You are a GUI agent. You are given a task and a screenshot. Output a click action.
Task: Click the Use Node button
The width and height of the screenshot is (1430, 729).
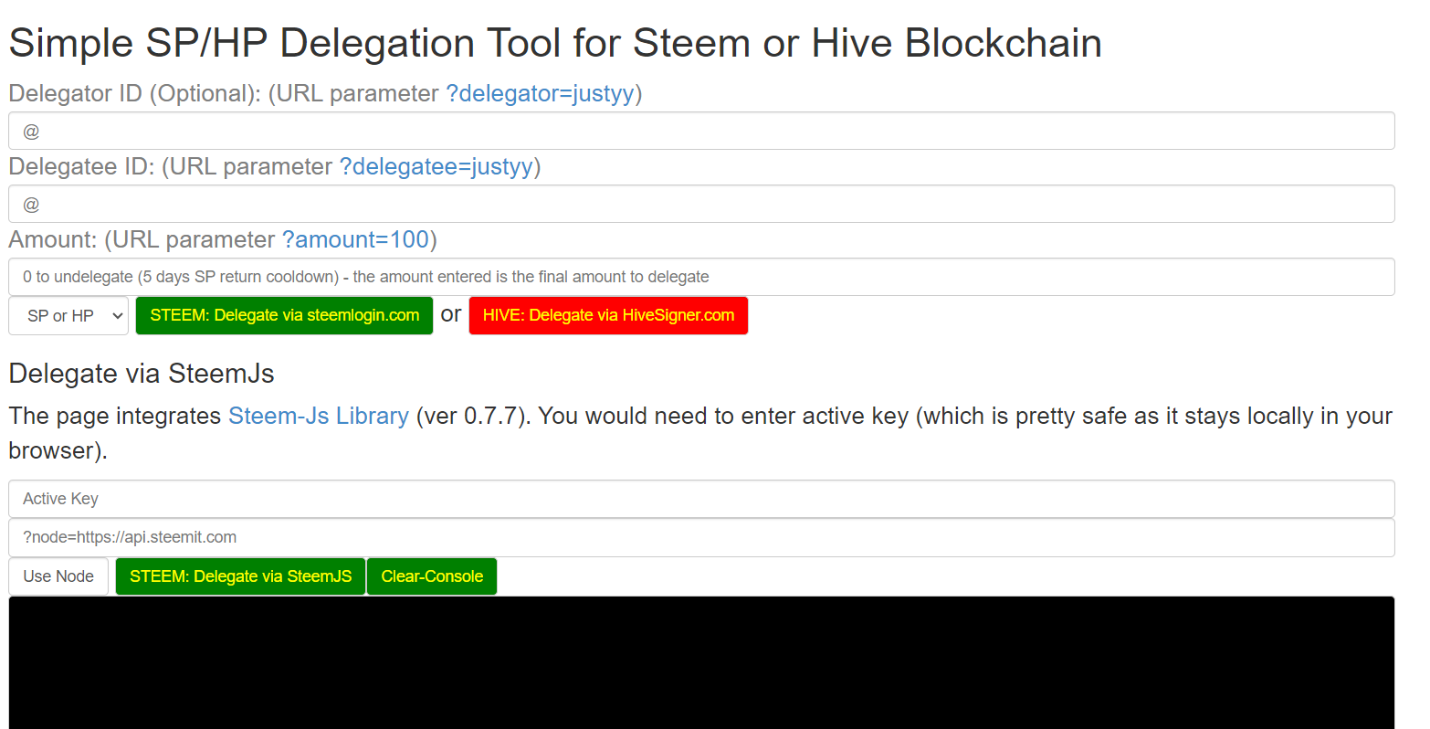tap(58, 576)
